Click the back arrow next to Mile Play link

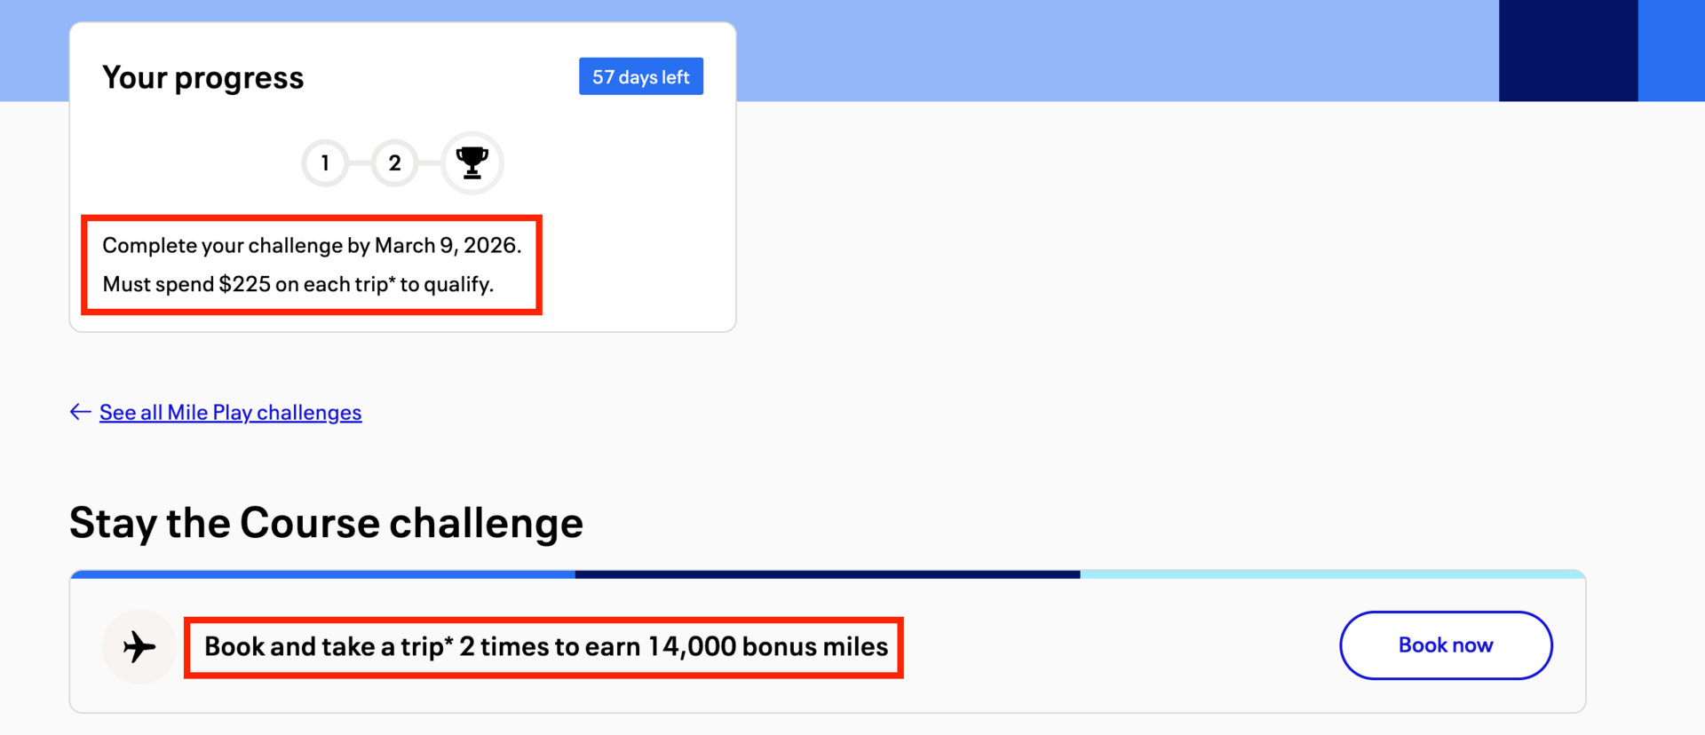[x=80, y=411]
